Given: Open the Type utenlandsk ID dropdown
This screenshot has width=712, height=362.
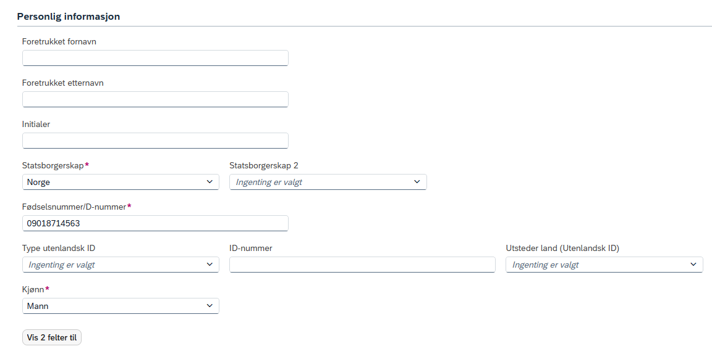Looking at the screenshot, I should coord(121,265).
